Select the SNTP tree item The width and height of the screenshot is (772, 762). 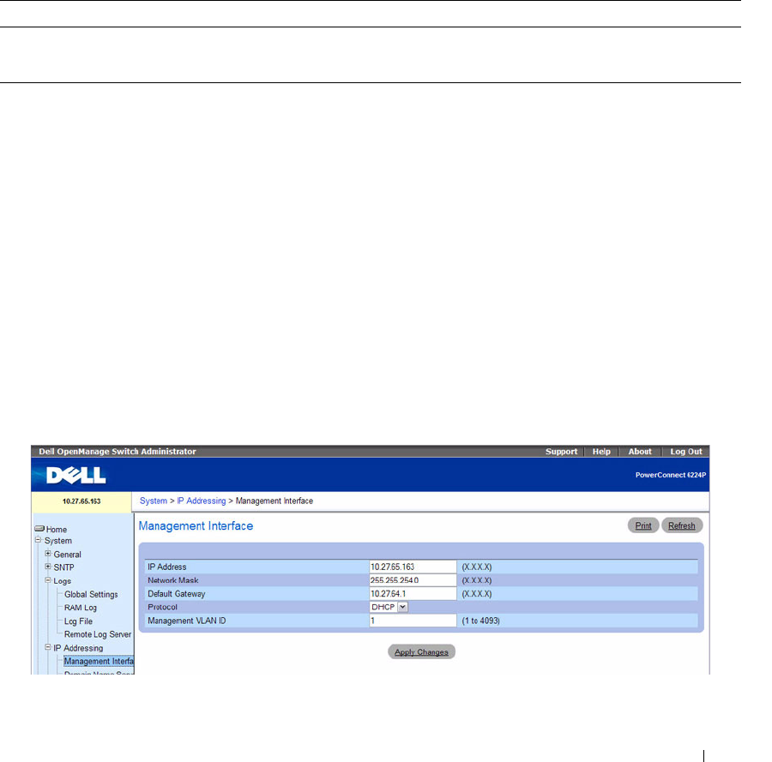click(x=63, y=567)
